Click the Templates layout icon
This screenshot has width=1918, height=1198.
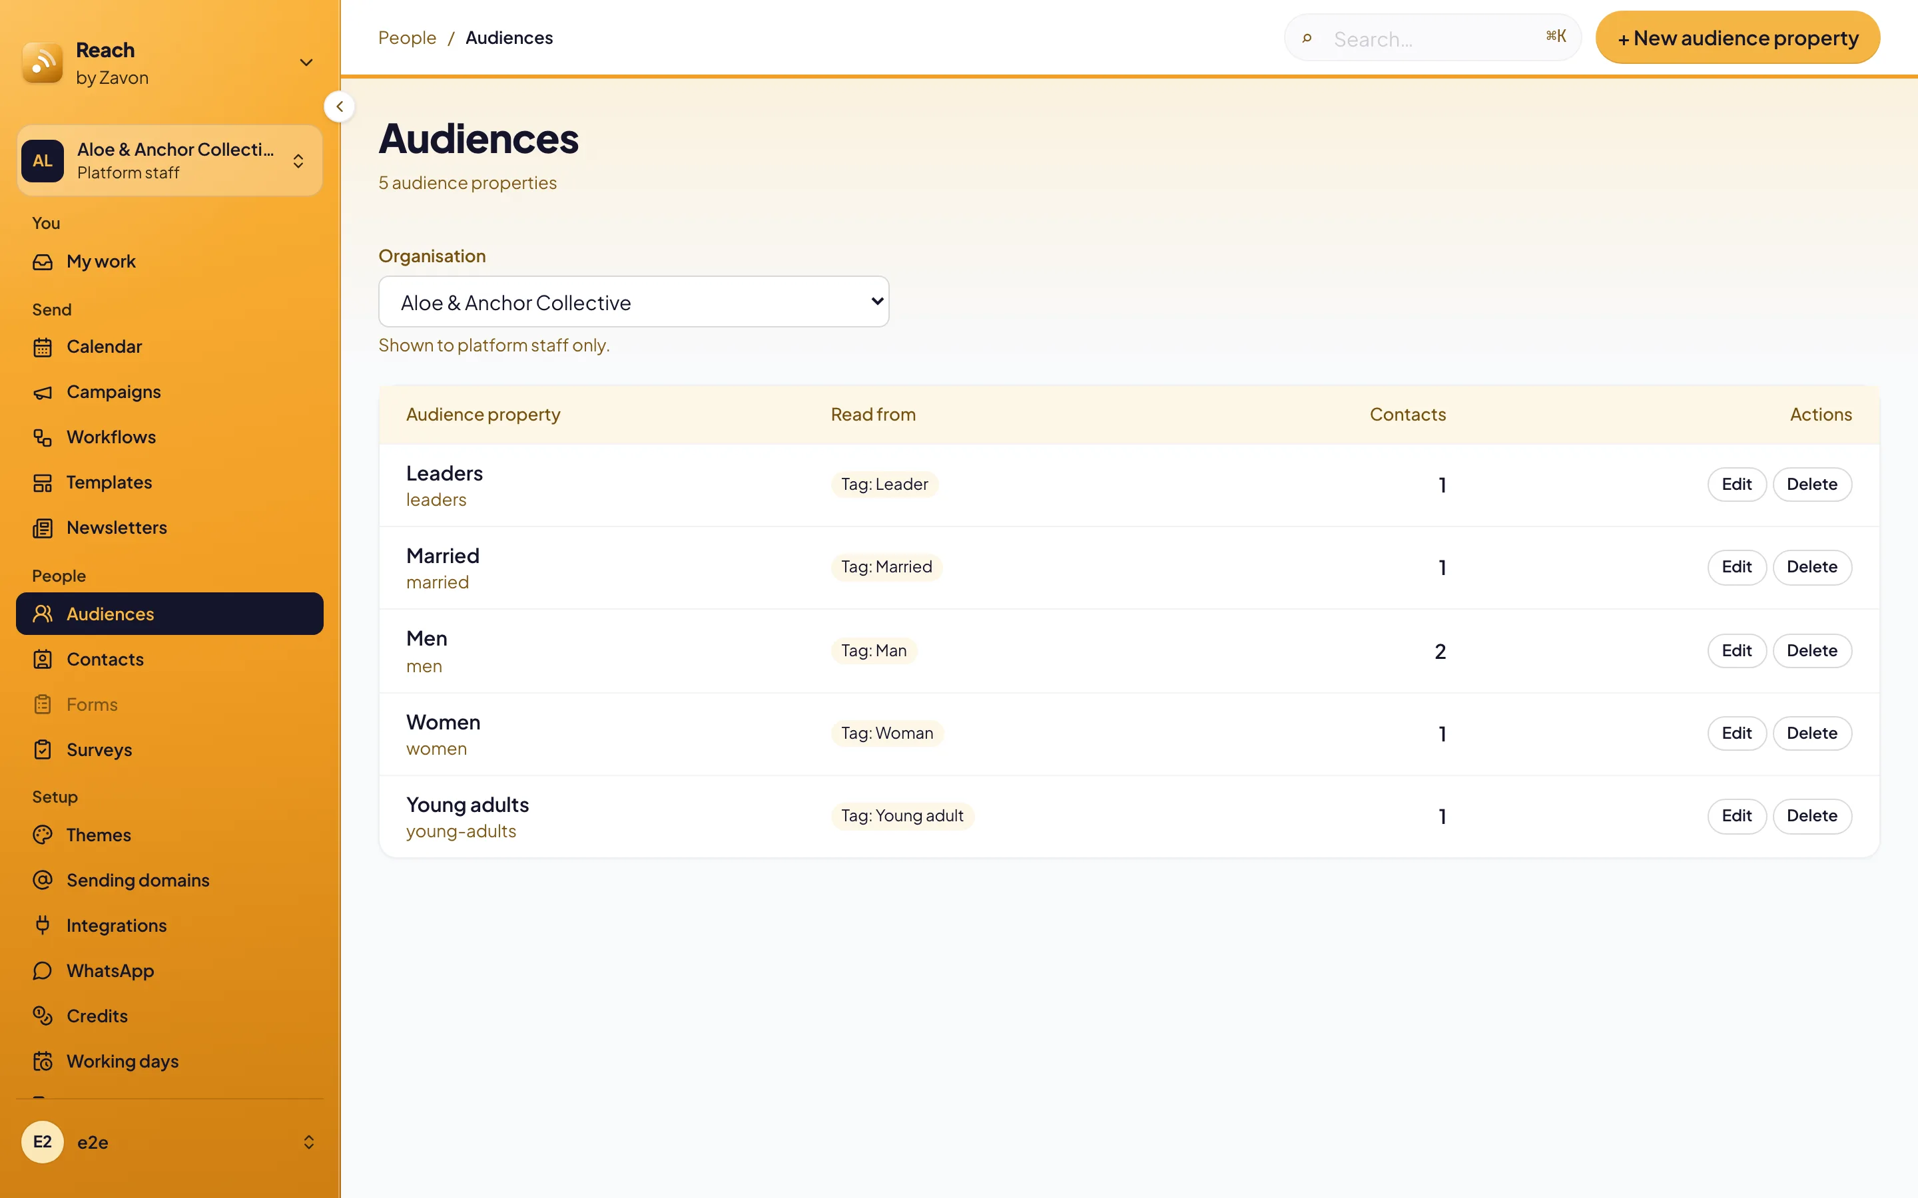(43, 483)
